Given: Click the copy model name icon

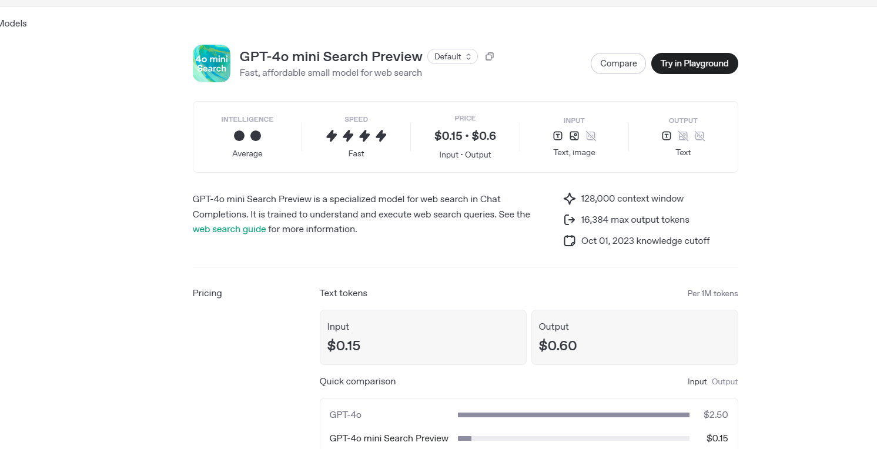Looking at the screenshot, I should click(490, 56).
